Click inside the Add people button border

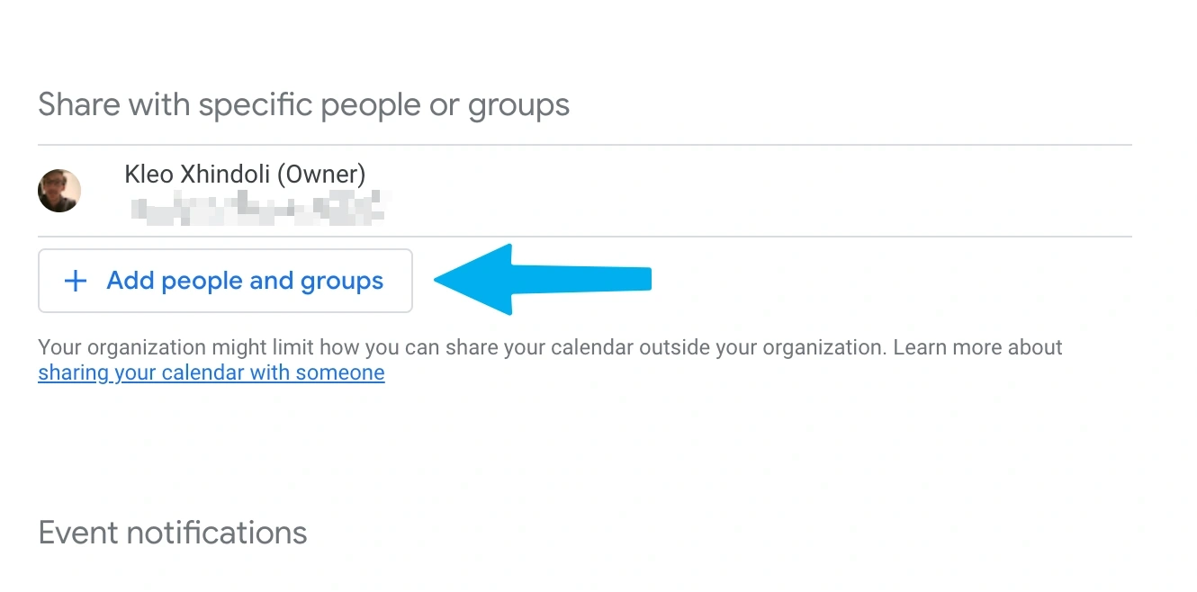click(225, 281)
